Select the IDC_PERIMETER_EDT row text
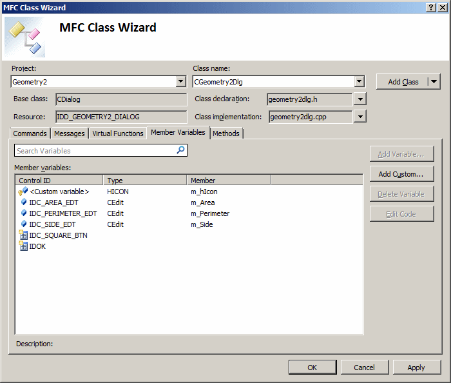Viewport: 451px width, 383px height. [63, 213]
